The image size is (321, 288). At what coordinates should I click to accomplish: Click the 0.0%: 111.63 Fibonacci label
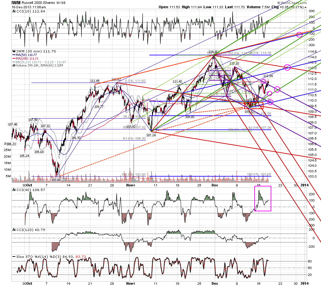point(135,81)
